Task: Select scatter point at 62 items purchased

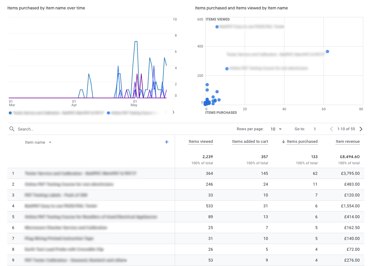Action: [327, 52]
